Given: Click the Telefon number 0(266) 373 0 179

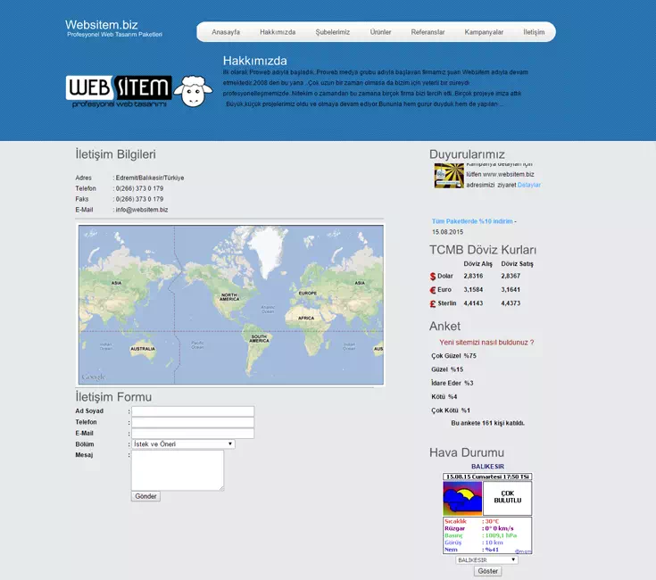Looking at the screenshot, I should coord(139,188).
